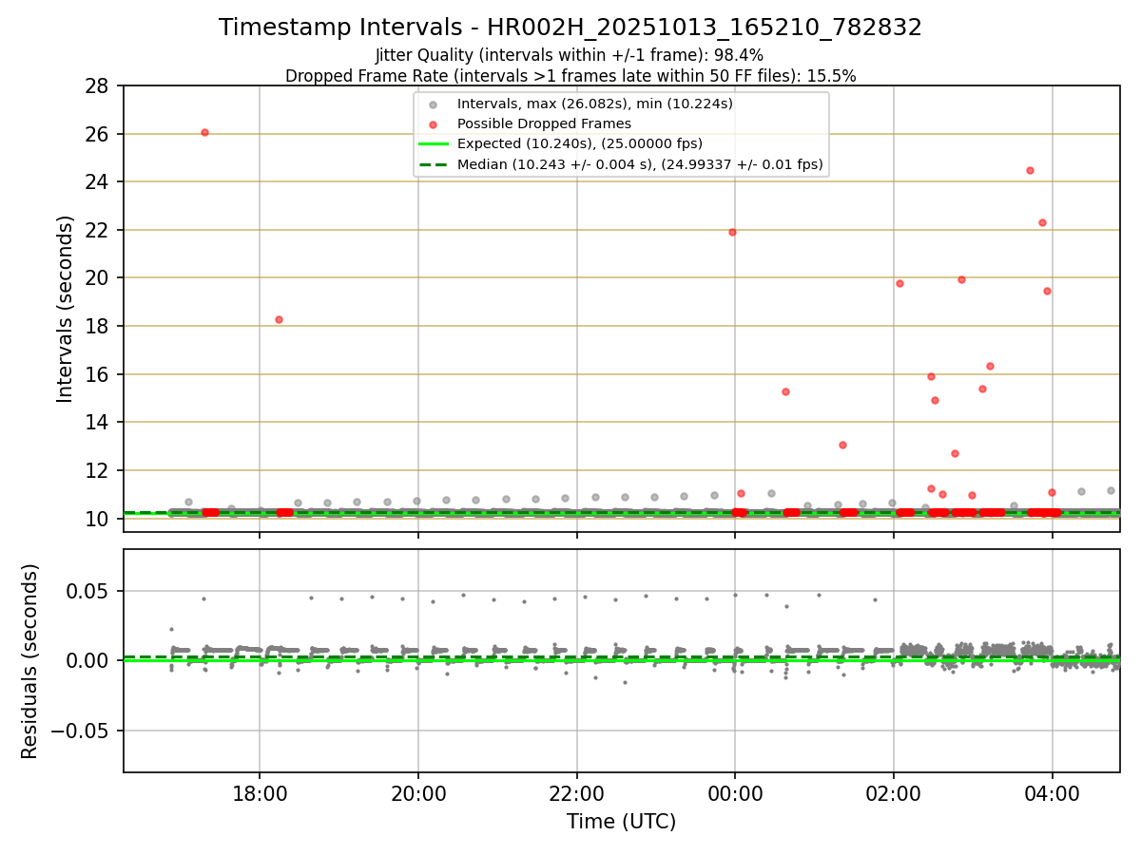The width and height of the screenshot is (1141, 855).
Task: Click the "12" tick on the Intervals axis
Action: (x=96, y=470)
